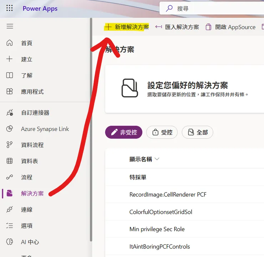Screen dimensions: 264x257
Task: Click the 設定您偏好的解決方案 card icon
Action: click(x=130, y=88)
